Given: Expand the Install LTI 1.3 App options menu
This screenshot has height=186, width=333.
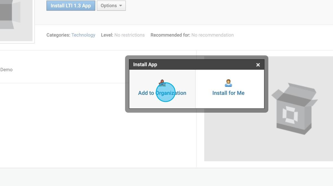Looking at the screenshot, I should pyautogui.click(x=111, y=6).
